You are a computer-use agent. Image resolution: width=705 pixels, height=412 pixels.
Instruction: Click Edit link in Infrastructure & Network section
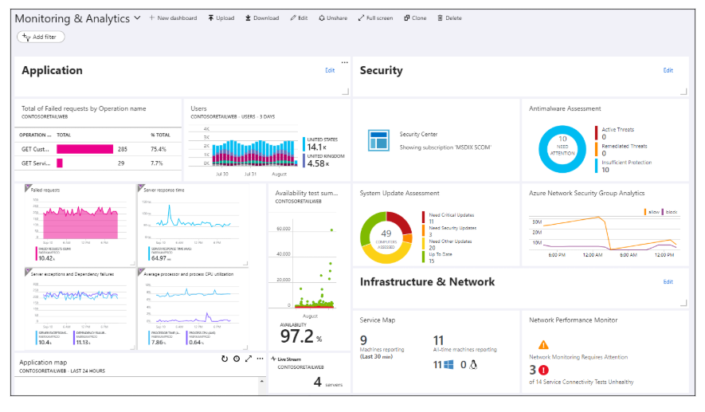click(x=668, y=281)
